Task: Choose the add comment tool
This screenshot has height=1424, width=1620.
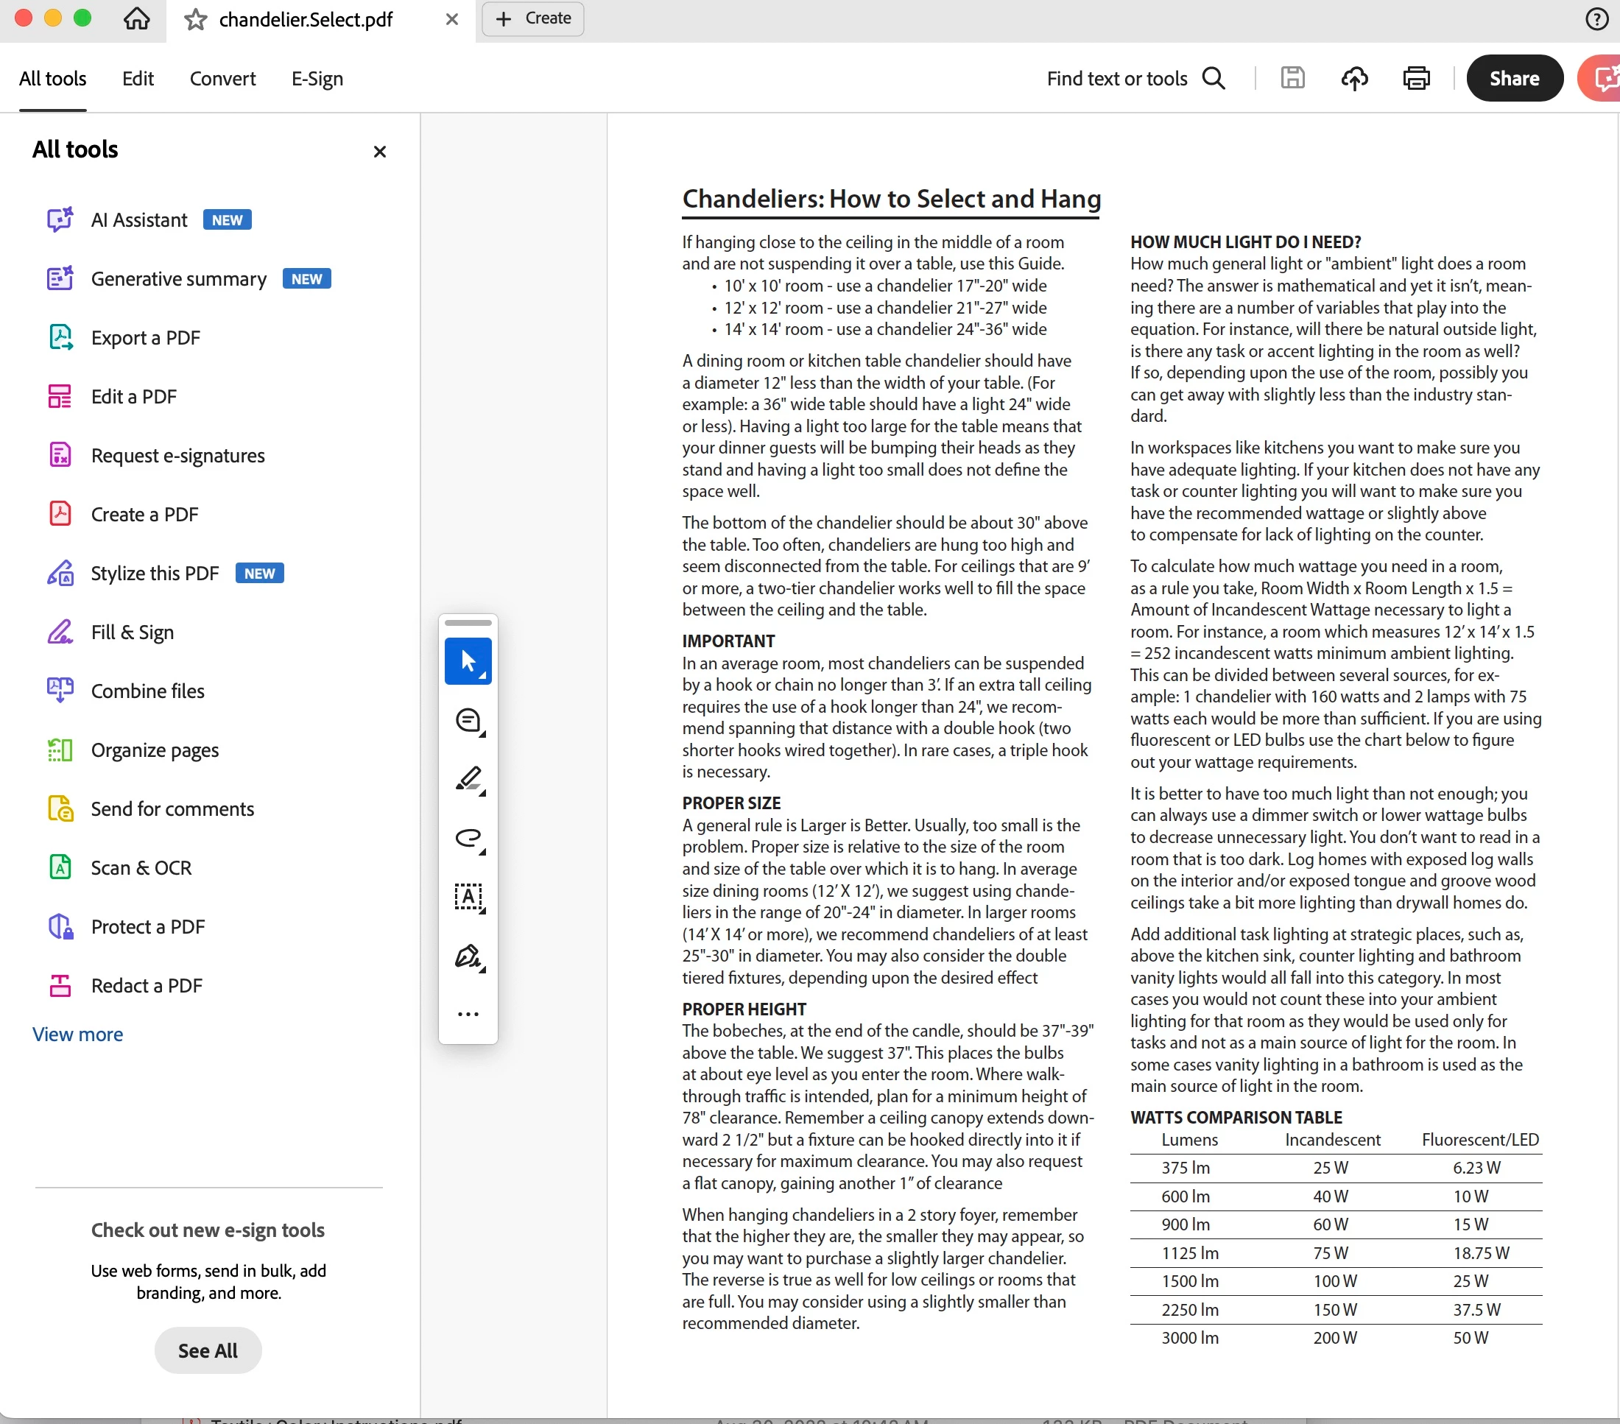Action: point(468,720)
